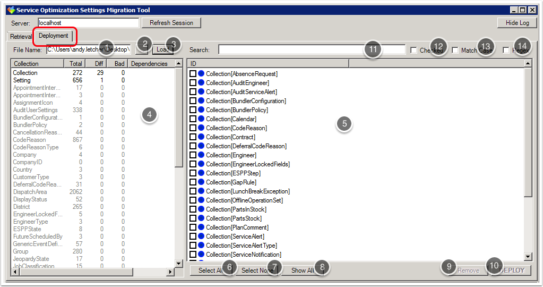Open the Deployment tab

point(54,36)
